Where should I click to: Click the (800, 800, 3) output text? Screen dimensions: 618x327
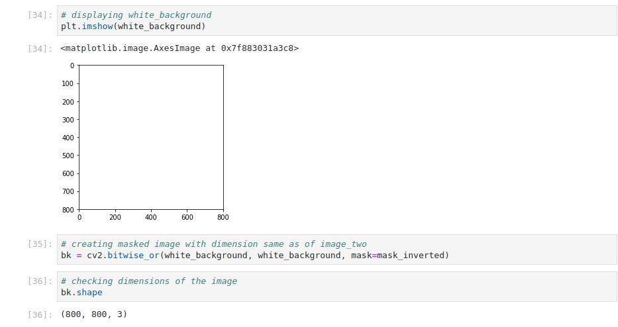point(94,314)
